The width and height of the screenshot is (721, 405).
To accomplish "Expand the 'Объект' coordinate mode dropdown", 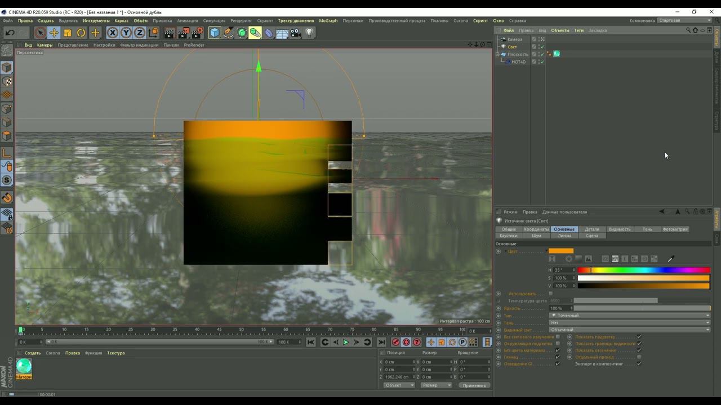I will (399, 385).
